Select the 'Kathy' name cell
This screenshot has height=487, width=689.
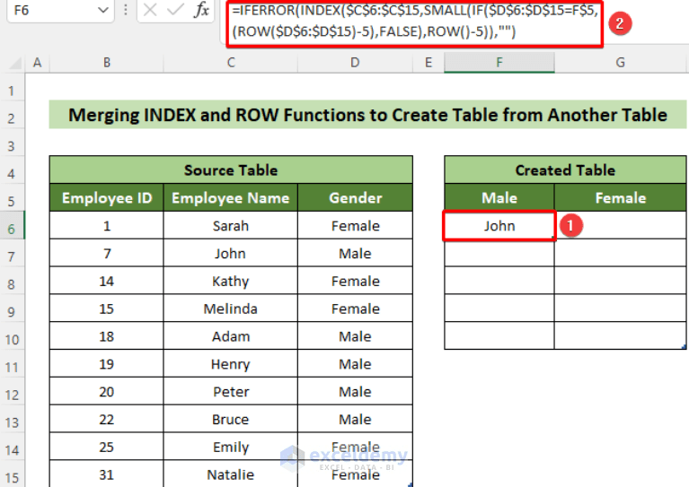point(231,282)
